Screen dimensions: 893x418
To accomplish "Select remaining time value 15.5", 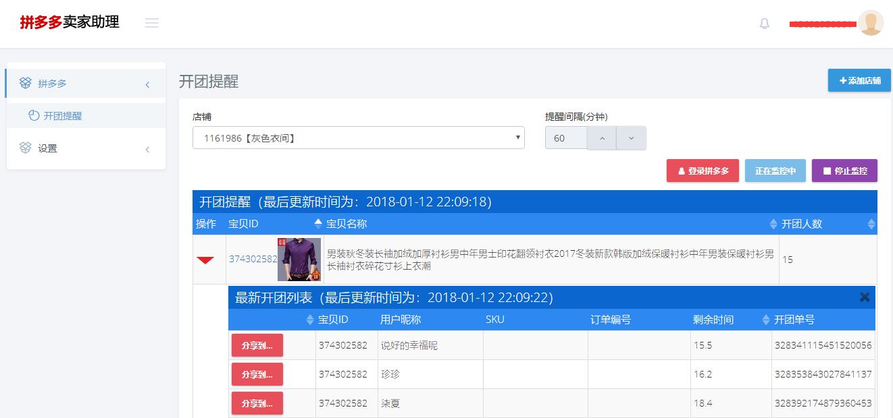I will (x=703, y=345).
